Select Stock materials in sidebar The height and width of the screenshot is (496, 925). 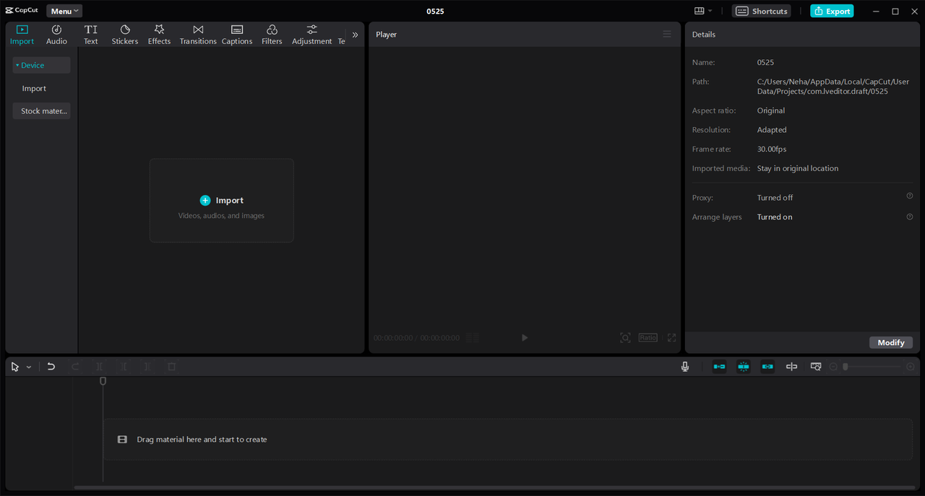coord(41,111)
